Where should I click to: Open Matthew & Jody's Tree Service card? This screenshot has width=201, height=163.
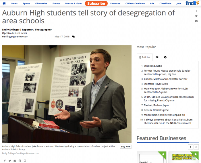(x=183, y=157)
